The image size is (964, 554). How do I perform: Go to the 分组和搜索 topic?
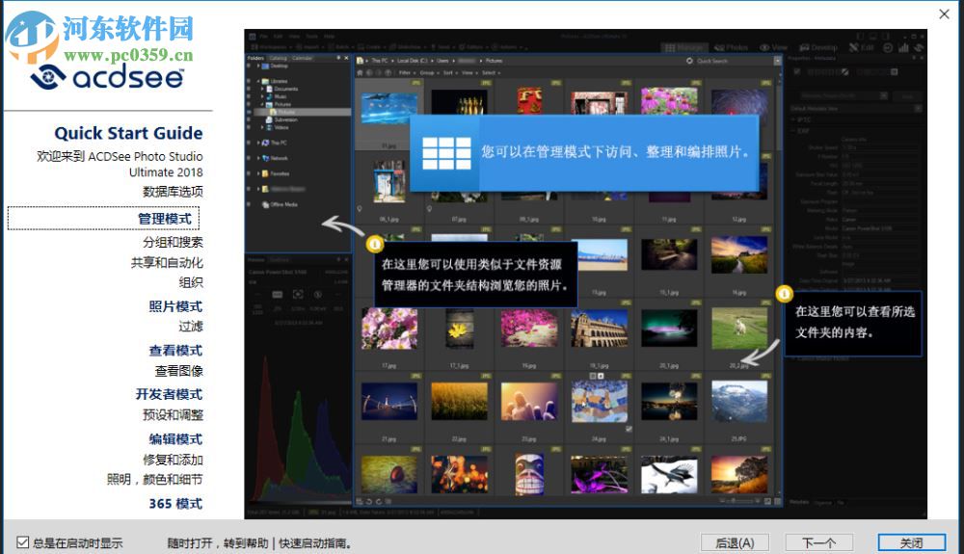[173, 242]
